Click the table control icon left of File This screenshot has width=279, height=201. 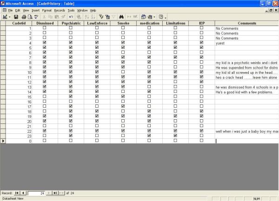(x=5, y=10)
